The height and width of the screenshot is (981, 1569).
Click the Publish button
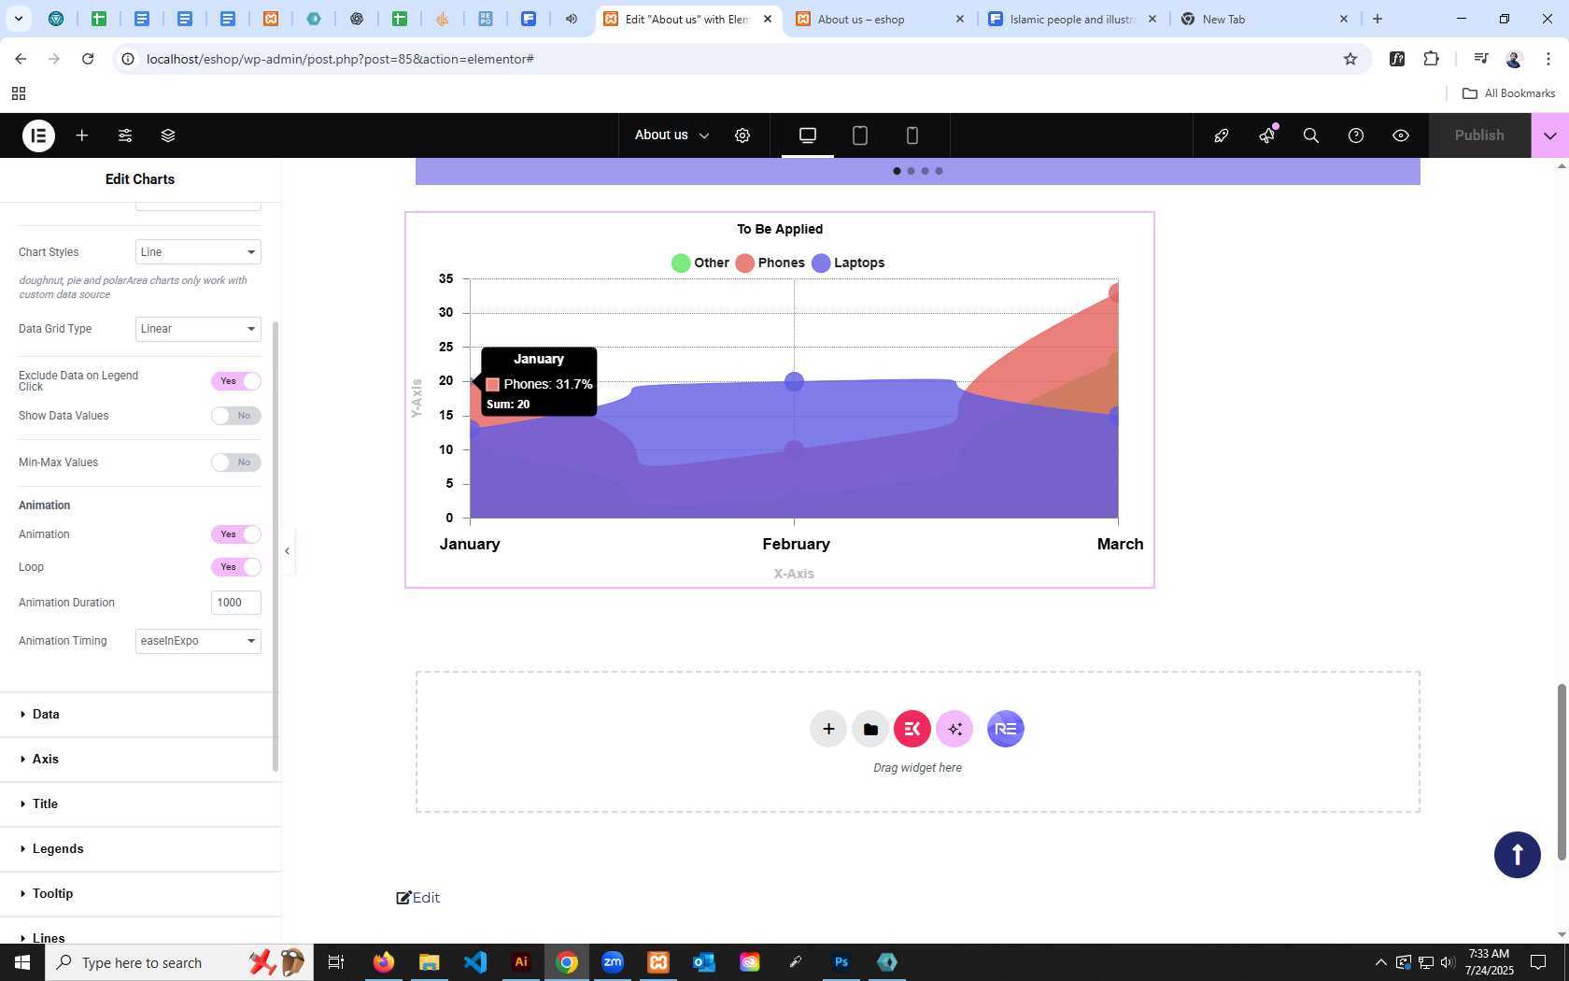point(1479,135)
